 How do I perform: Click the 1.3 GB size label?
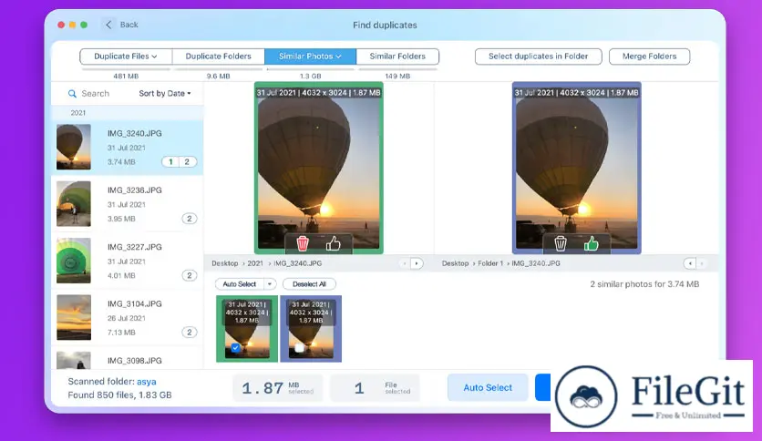[310, 76]
